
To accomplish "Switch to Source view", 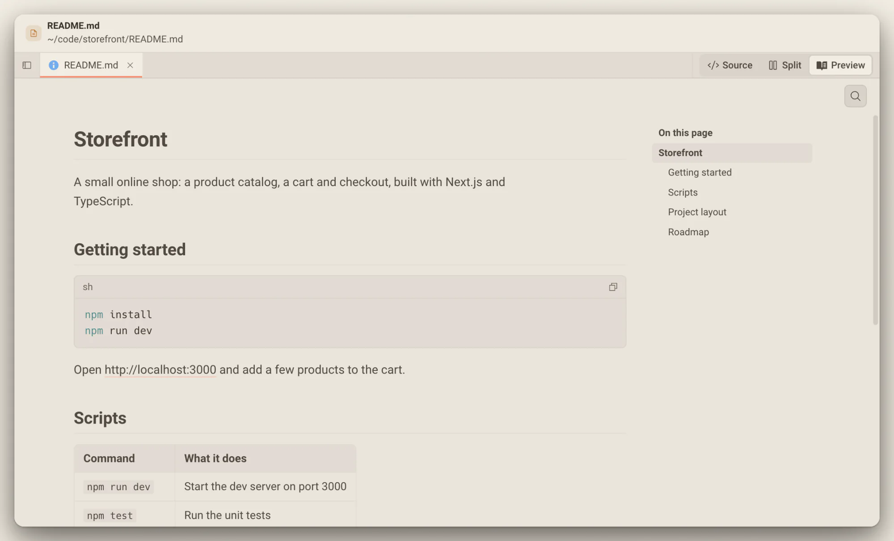I will (x=730, y=65).
